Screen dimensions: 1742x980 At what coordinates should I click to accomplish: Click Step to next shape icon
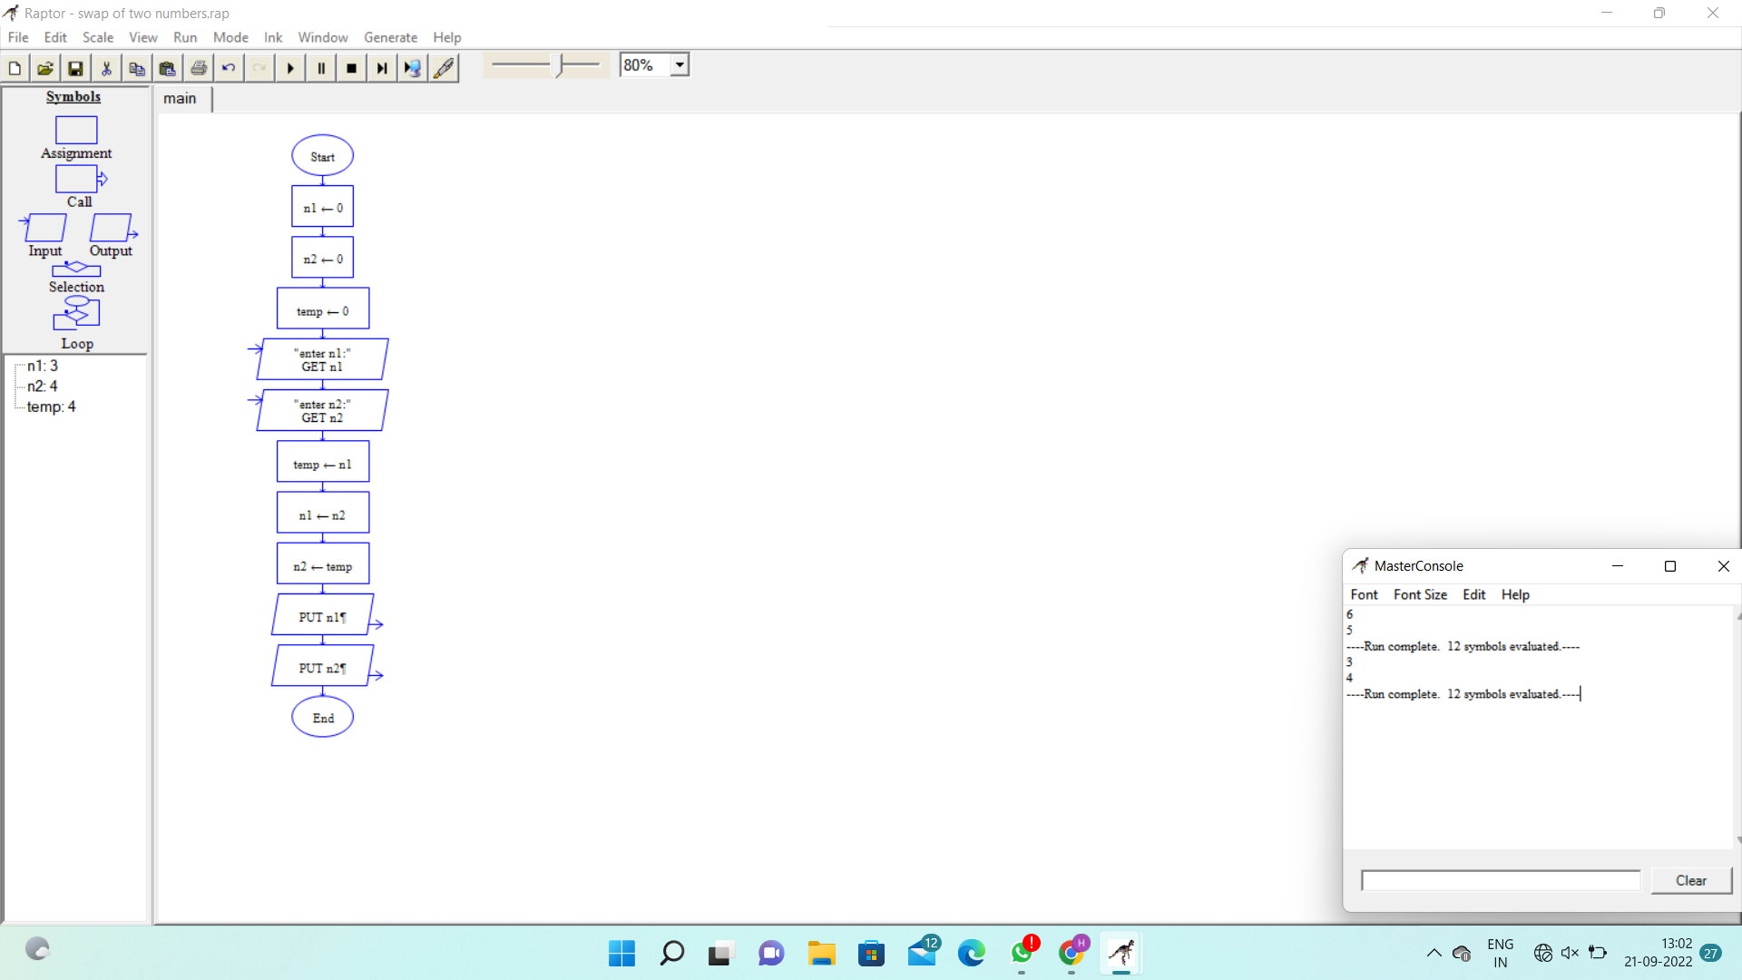[x=382, y=68]
